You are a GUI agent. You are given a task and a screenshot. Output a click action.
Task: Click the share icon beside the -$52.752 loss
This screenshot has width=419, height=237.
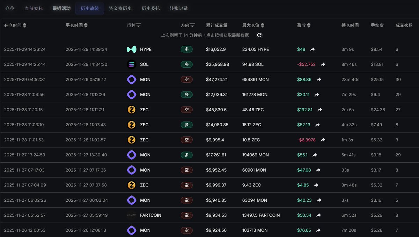pos(322,64)
